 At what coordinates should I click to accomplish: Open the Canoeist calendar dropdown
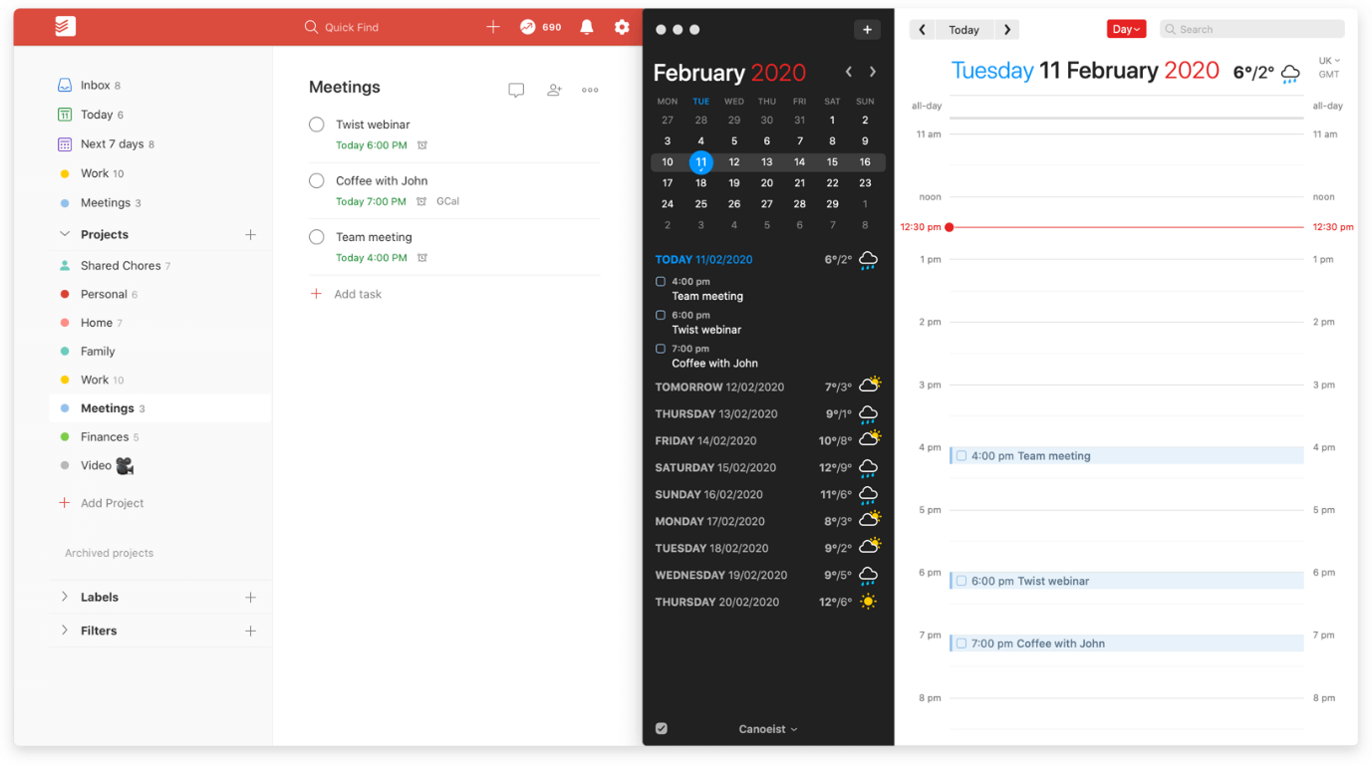tap(767, 728)
